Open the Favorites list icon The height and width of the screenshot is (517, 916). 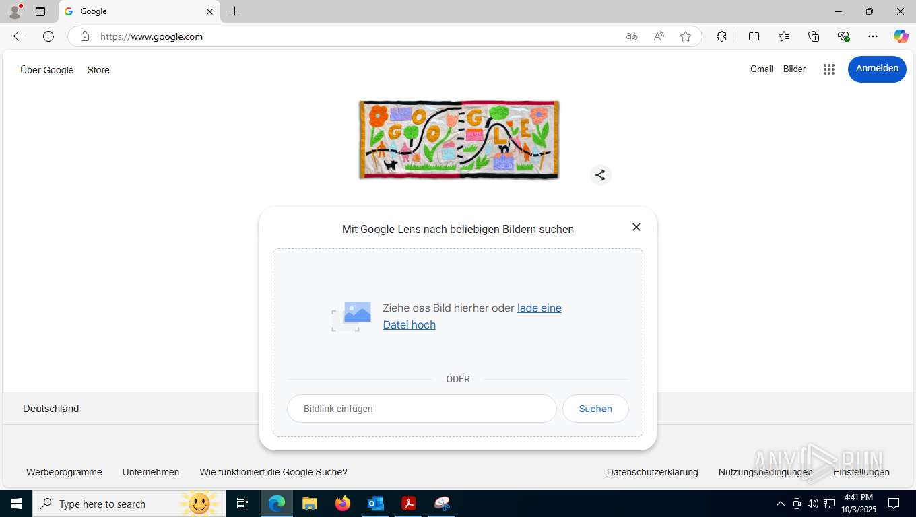click(784, 36)
